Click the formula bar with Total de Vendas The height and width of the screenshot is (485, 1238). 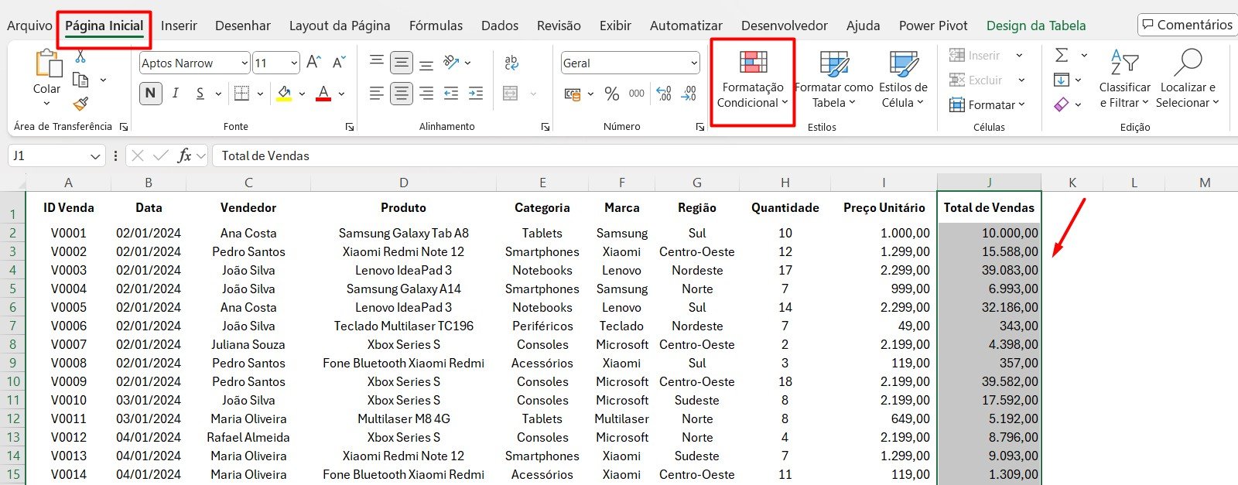pyautogui.click(x=724, y=155)
